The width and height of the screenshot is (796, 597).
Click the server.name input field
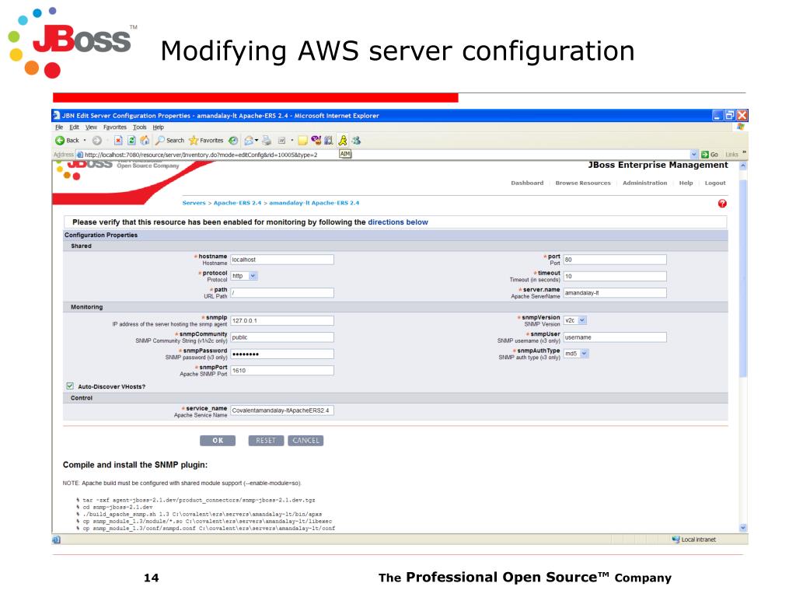615,293
